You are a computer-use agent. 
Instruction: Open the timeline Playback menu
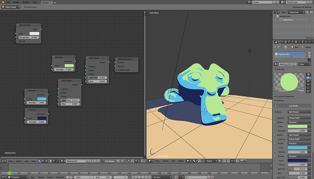coord(60,177)
